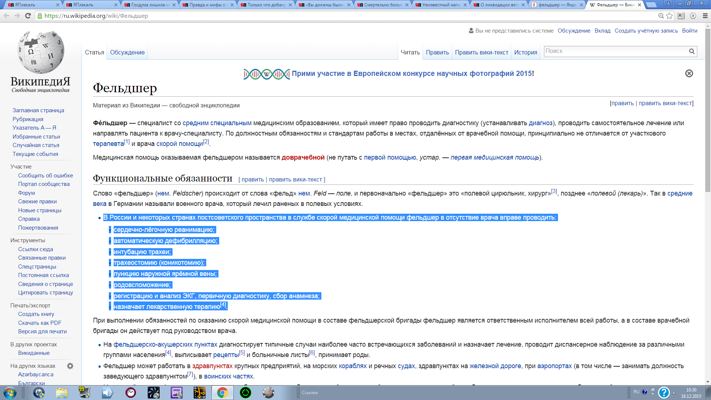Click the small dark-blue help tray icon
The width and height of the screenshot is (711, 400).
click(645, 392)
